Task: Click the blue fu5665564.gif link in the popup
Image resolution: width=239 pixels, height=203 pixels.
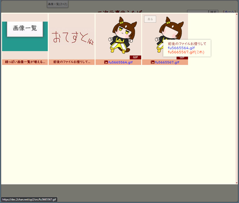Action: tap(181, 48)
